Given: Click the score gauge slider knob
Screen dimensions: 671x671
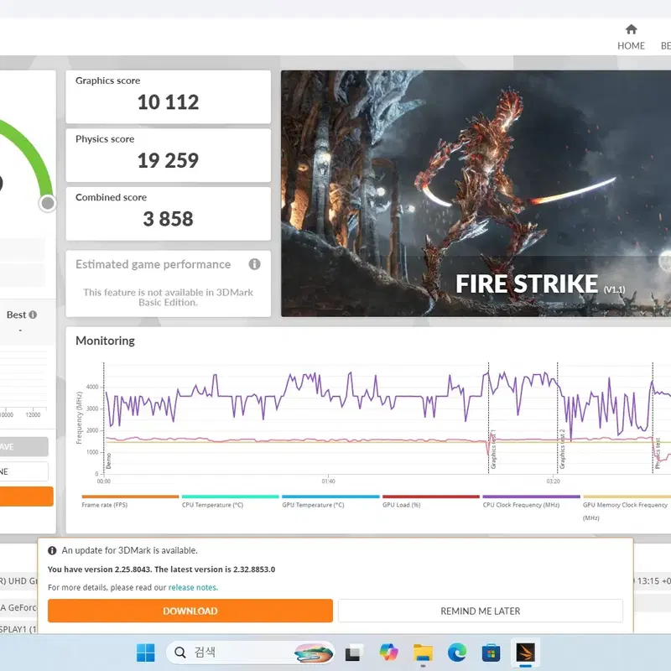Looking at the screenshot, I should tap(48, 203).
